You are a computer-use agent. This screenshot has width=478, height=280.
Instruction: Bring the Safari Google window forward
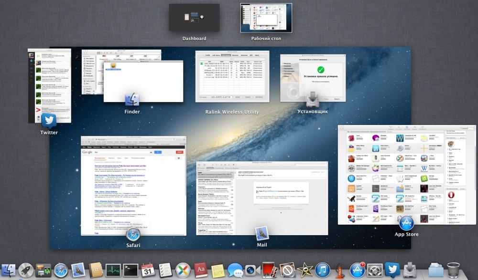pyautogui.click(x=133, y=186)
